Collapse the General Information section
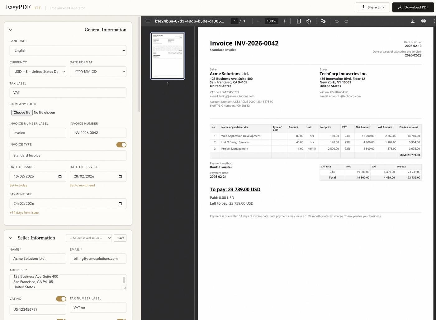This screenshot has width=436, height=320. (10, 30)
